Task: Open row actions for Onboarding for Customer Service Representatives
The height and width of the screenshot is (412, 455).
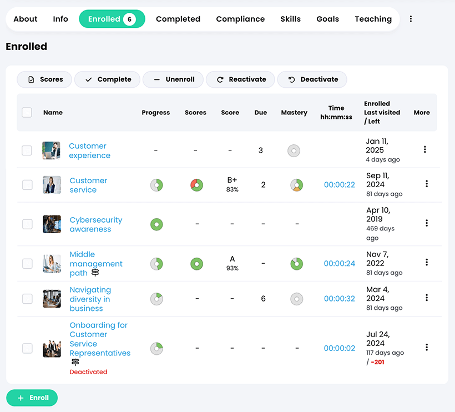Action: coord(426,348)
